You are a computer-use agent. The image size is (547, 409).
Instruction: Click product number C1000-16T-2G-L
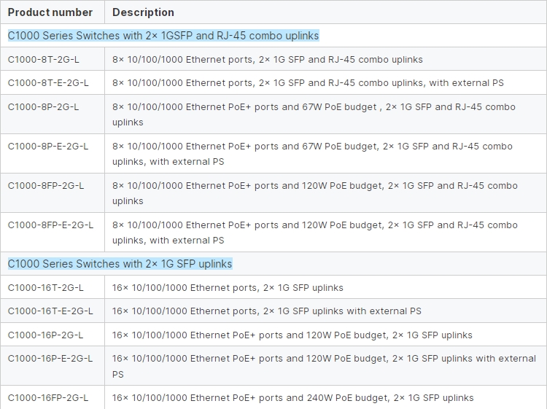46,288
